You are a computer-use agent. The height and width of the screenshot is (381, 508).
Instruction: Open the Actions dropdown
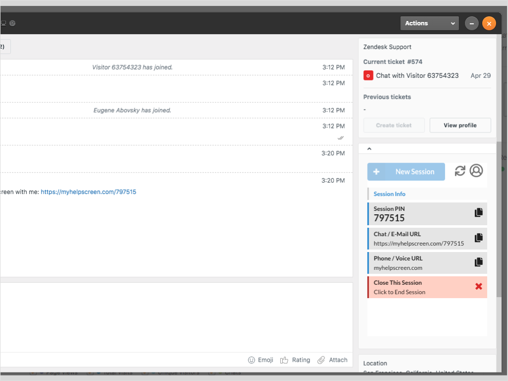click(430, 23)
